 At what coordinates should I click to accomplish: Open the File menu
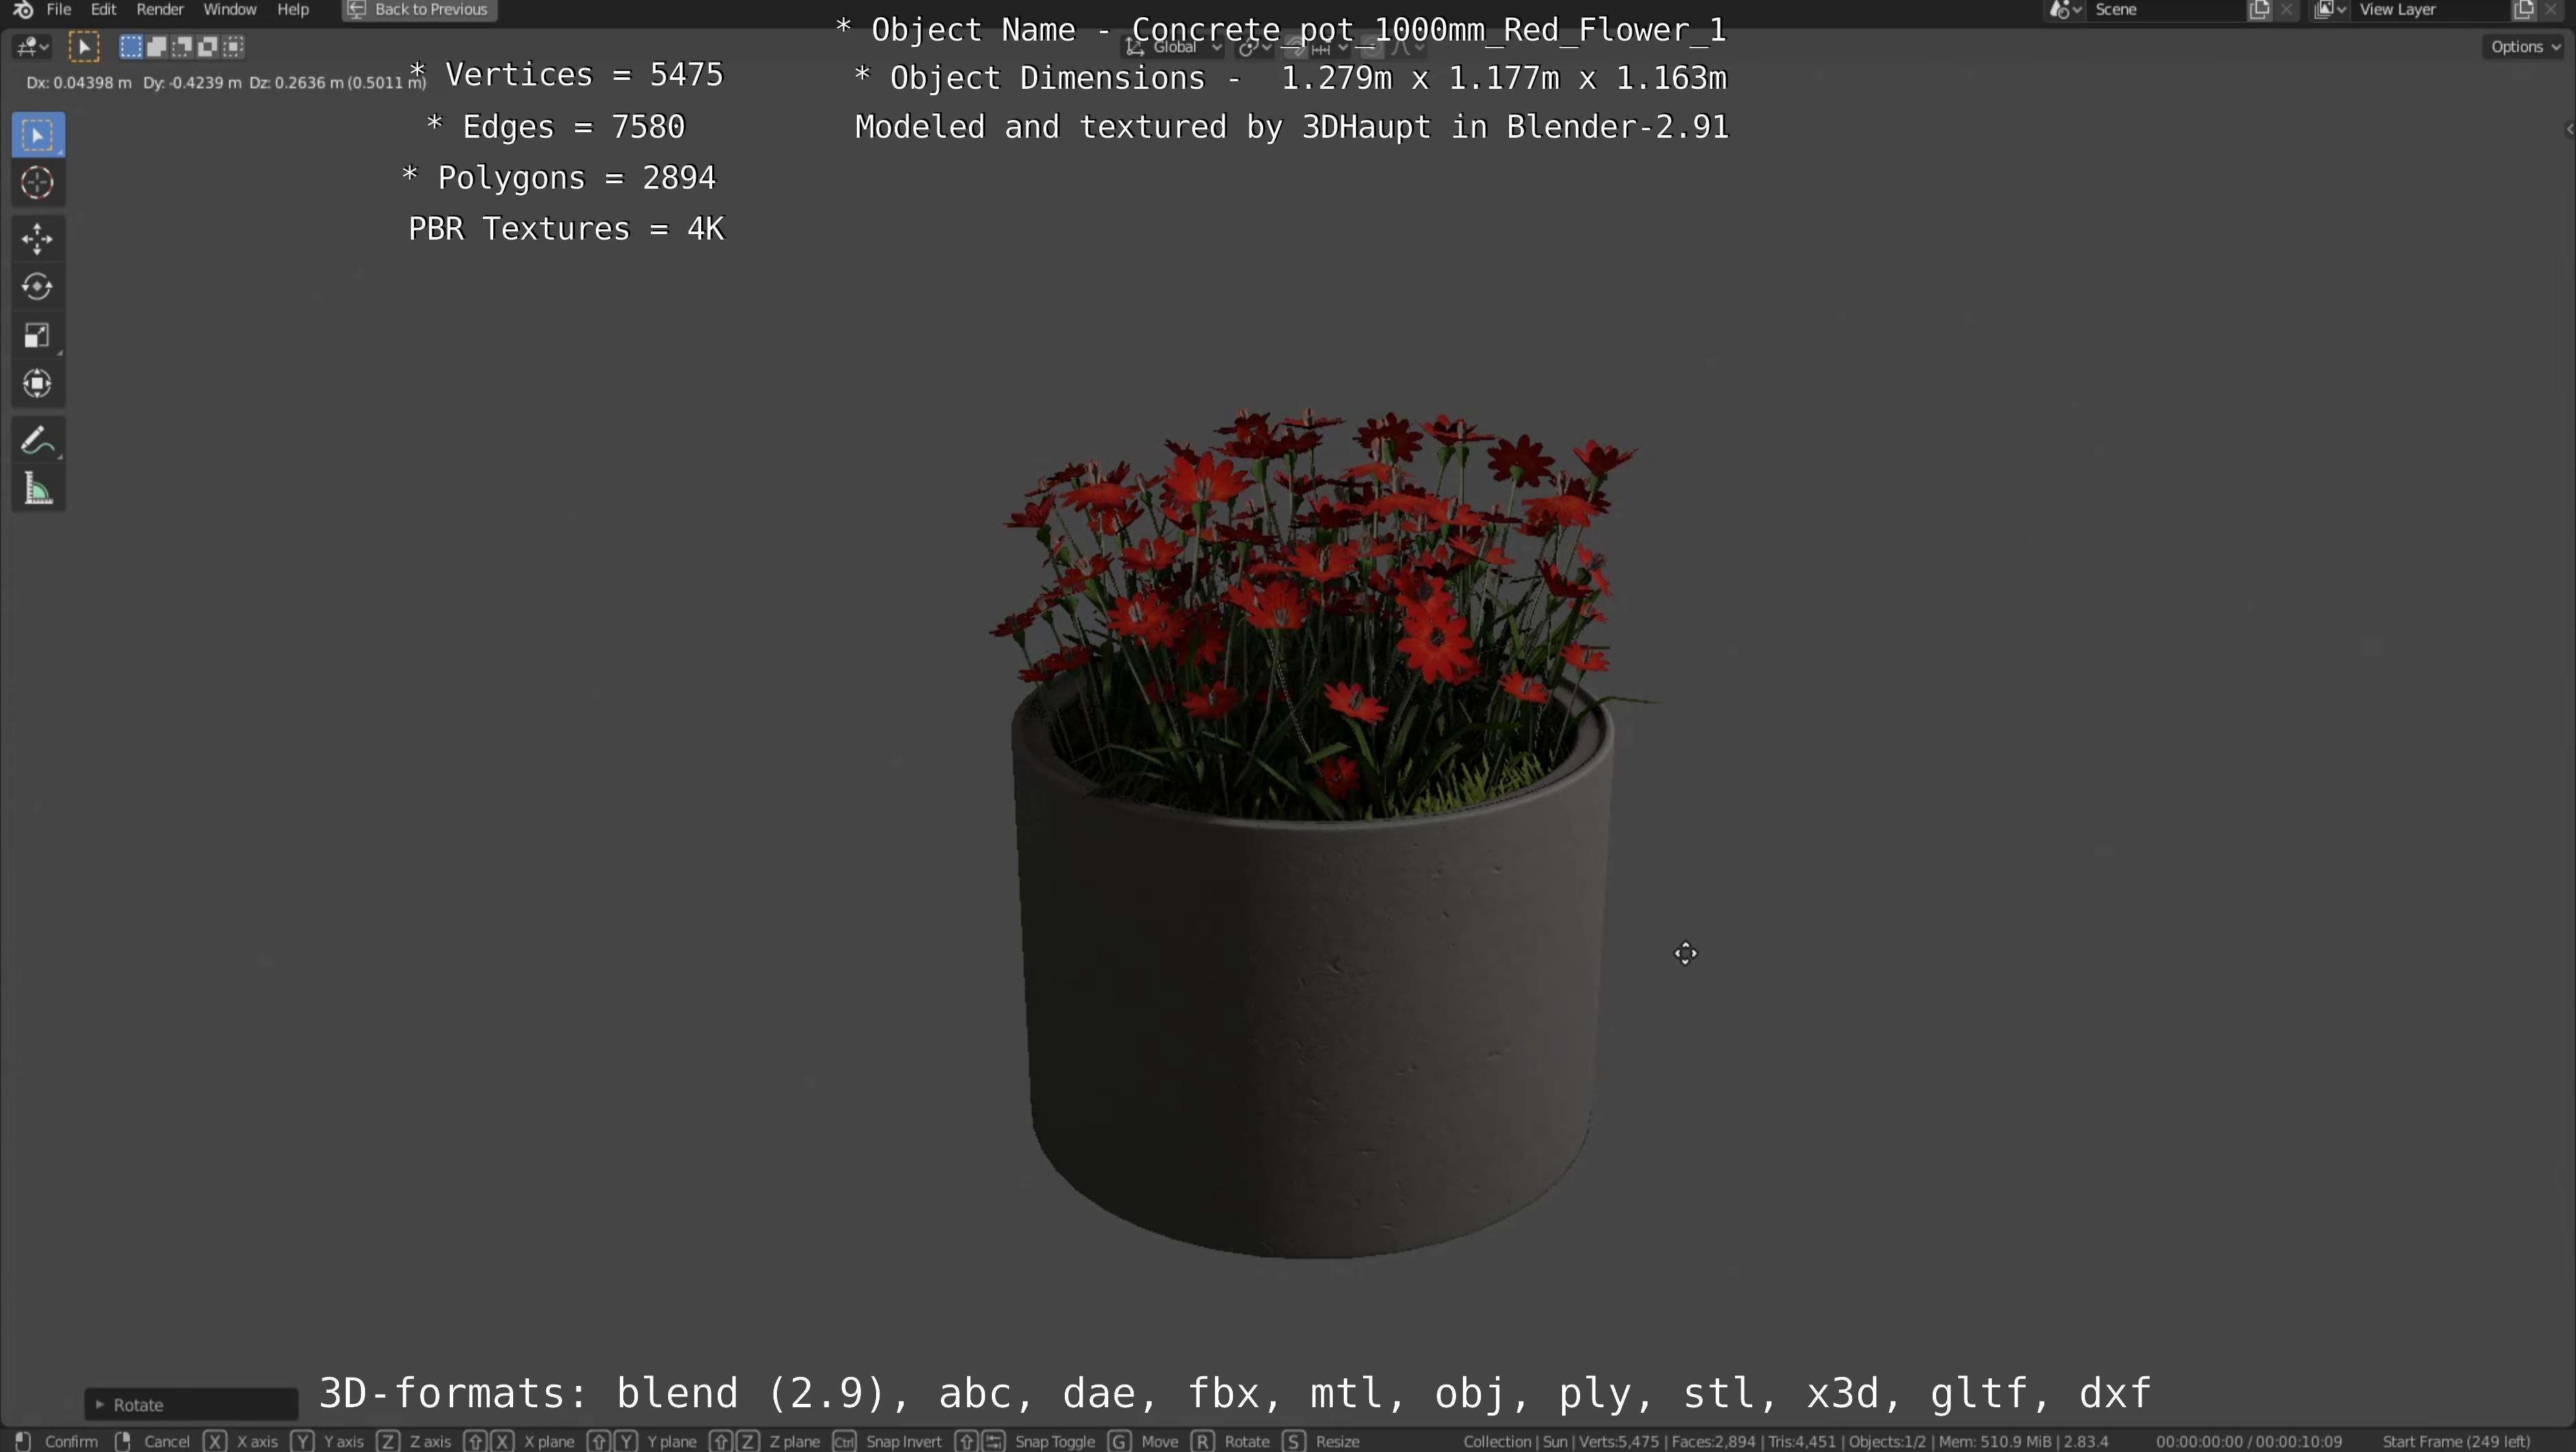[59, 10]
